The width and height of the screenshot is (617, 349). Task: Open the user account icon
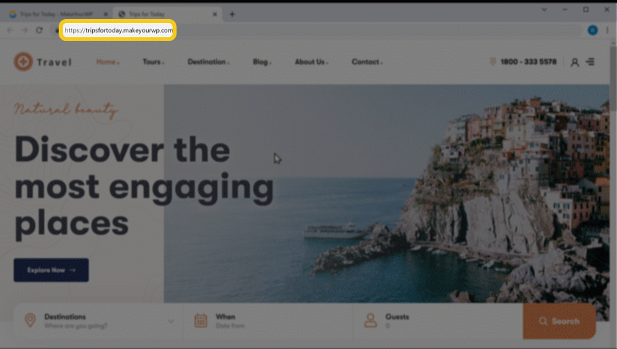[x=574, y=62]
